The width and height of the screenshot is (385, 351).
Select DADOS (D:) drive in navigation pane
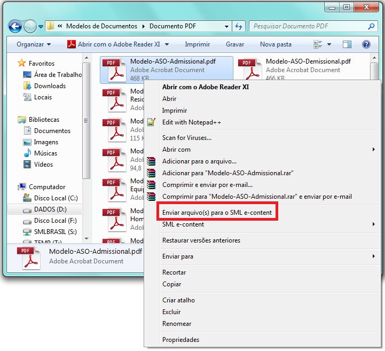pos(50,209)
